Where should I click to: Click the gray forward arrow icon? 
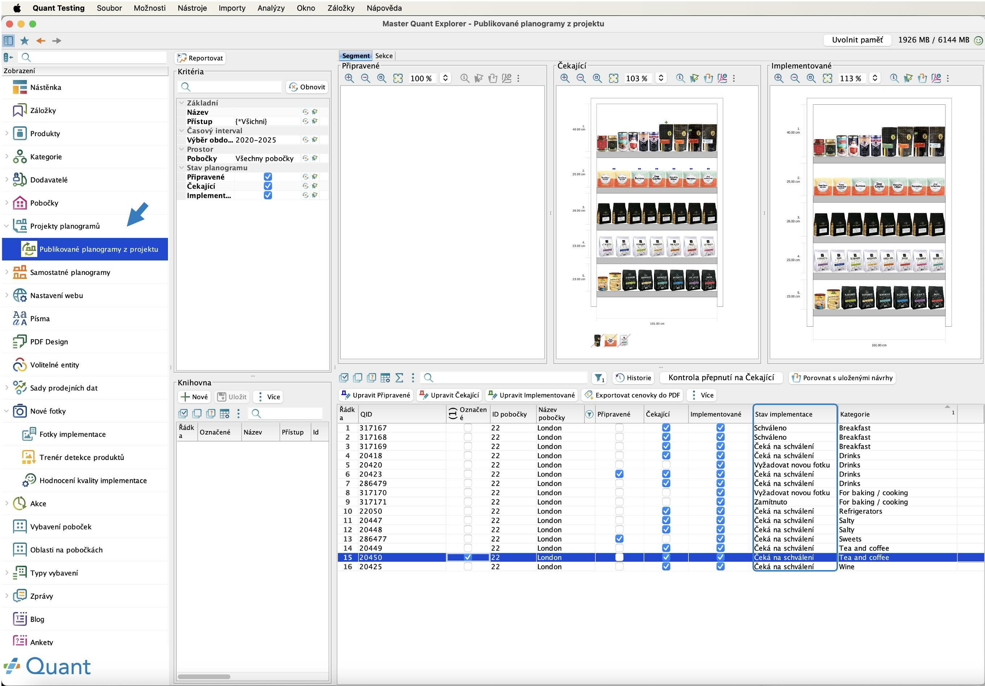click(56, 41)
